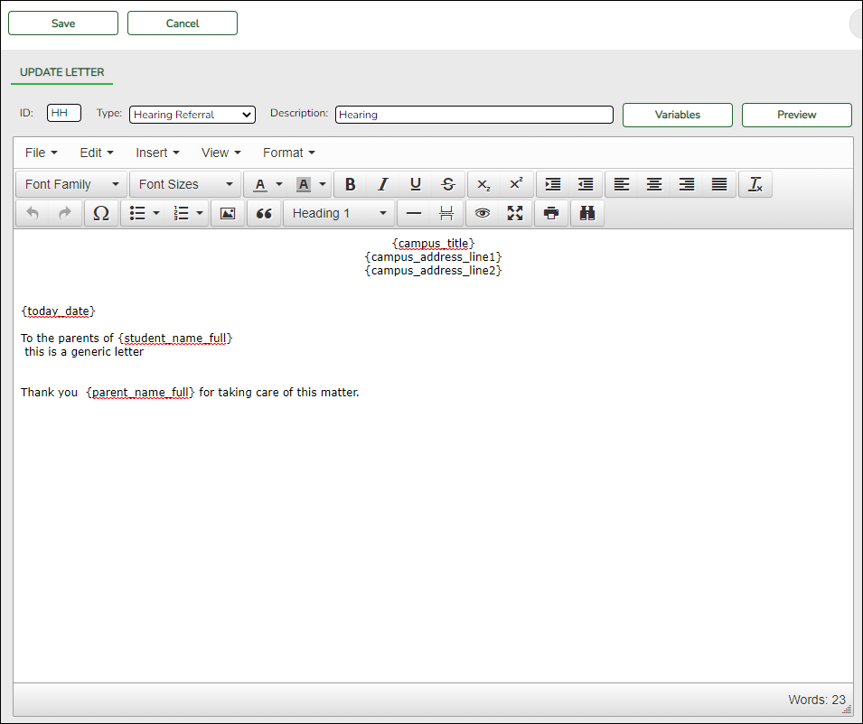Insert a special character (omega icon)
This screenshot has height=724, width=863.
tap(101, 213)
